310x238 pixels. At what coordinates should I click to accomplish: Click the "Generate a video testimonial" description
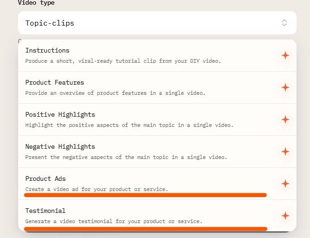[x=114, y=221]
